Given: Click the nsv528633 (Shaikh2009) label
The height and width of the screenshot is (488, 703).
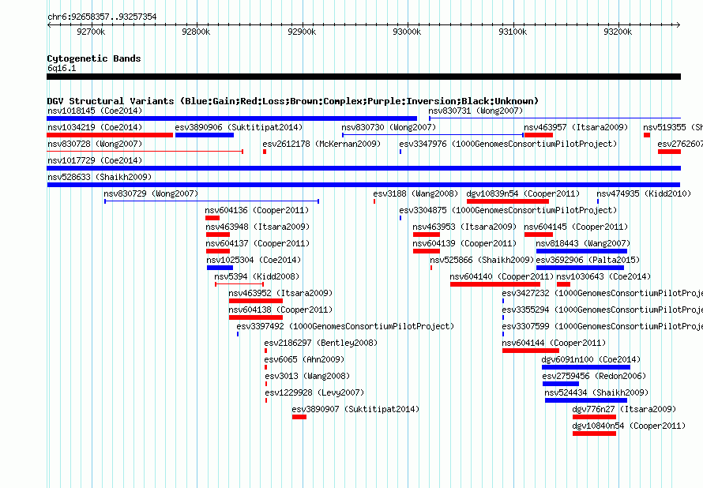Looking at the screenshot, I should (100, 177).
